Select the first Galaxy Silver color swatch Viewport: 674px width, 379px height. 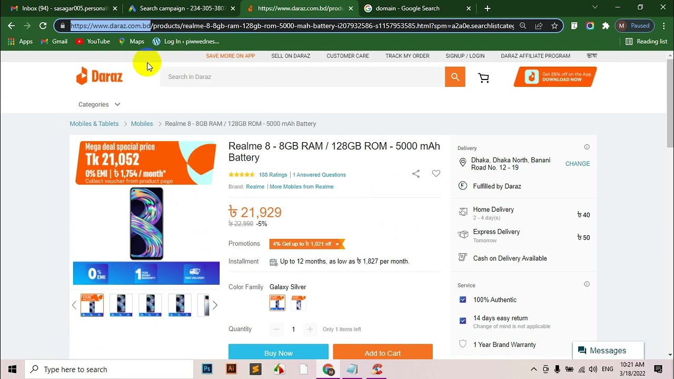[x=277, y=303]
